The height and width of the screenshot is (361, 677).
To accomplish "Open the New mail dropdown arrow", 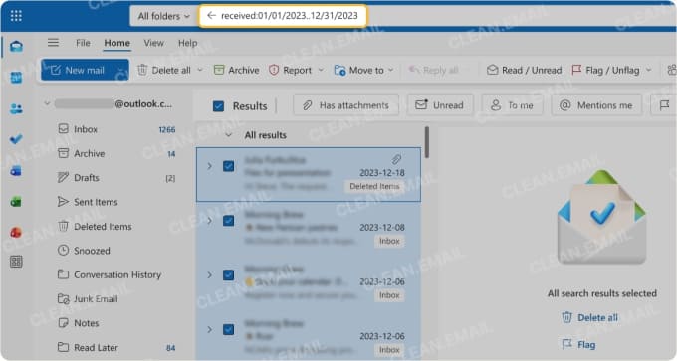I will [120, 70].
